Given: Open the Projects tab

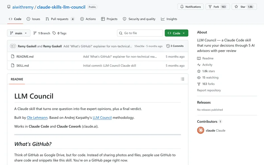Looking at the screenshot, I should (109, 19).
